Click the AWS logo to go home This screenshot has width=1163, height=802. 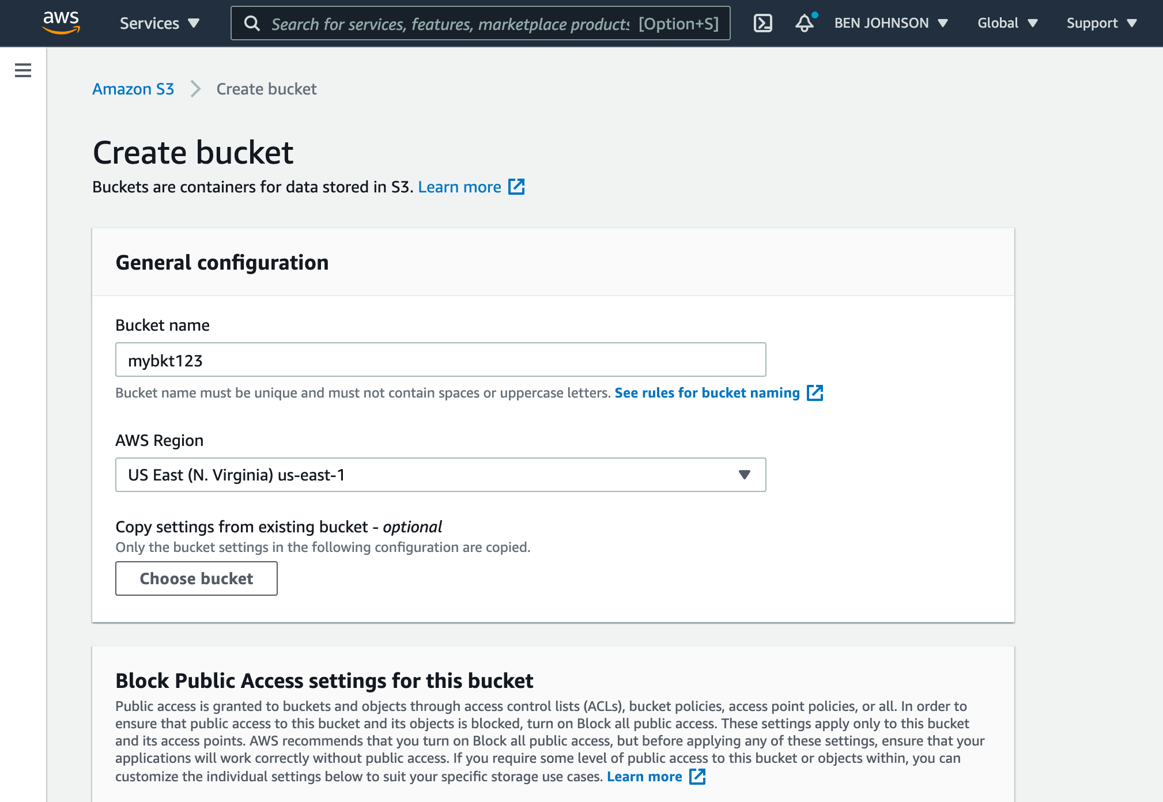tap(61, 23)
